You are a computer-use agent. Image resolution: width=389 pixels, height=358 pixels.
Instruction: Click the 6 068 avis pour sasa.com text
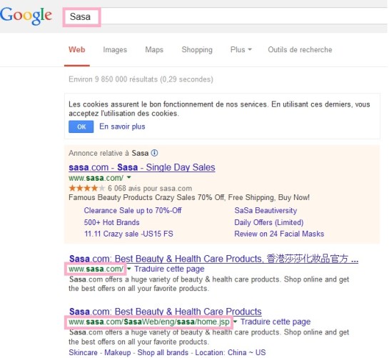150,189
